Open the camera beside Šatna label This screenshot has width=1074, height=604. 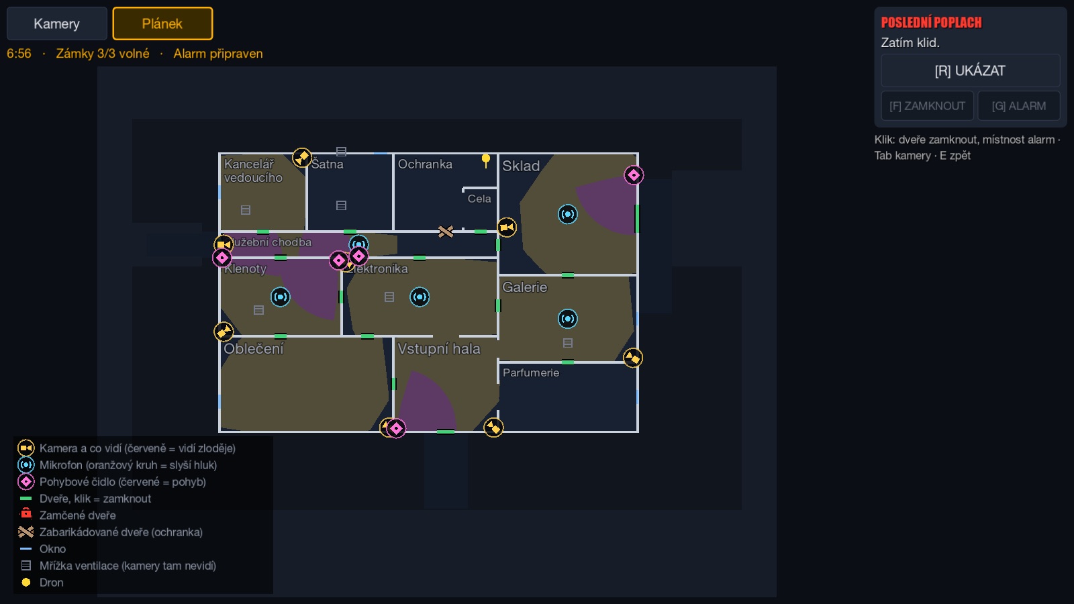(x=302, y=158)
